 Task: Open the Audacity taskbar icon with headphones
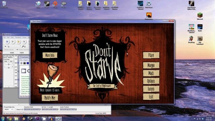[51, 119]
